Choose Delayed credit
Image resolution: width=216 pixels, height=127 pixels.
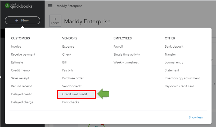pyautogui.click(x=21, y=94)
